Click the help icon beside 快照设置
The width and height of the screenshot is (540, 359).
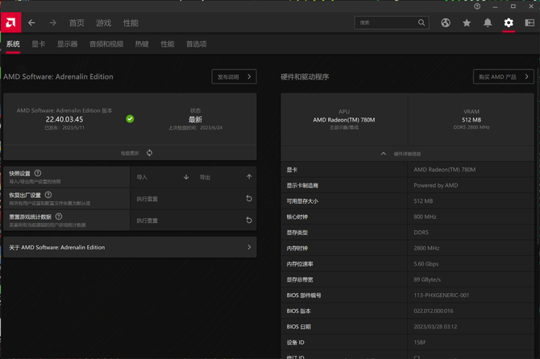click(38, 173)
